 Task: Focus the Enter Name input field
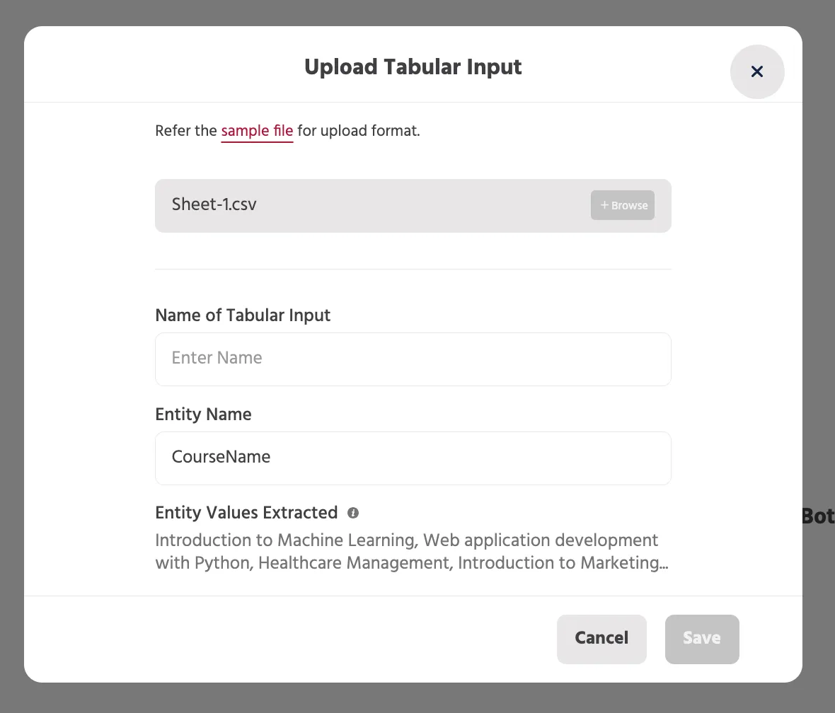pyautogui.click(x=413, y=359)
